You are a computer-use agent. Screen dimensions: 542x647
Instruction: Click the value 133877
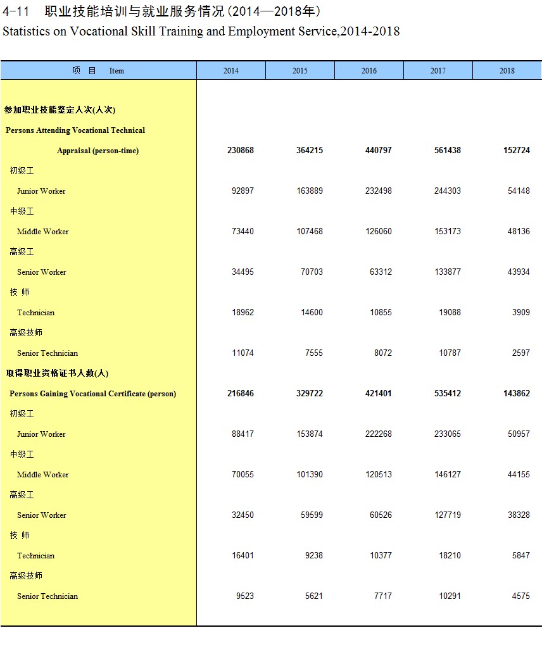(x=448, y=272)
